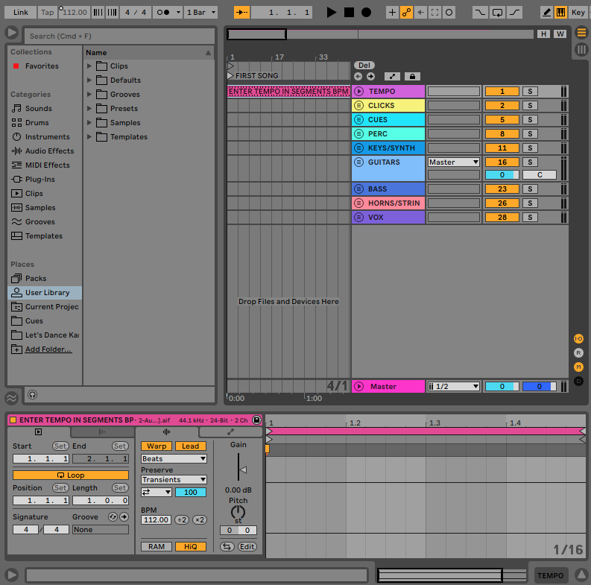Screen dimensions: 591x585
Task: Toggle the Warp button in the clip view
Action: [157, 446]
